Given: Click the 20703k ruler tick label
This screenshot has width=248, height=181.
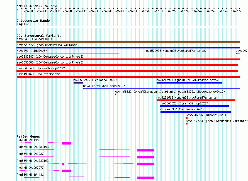Looking at the screenshot, I should [x=184, y=11].
